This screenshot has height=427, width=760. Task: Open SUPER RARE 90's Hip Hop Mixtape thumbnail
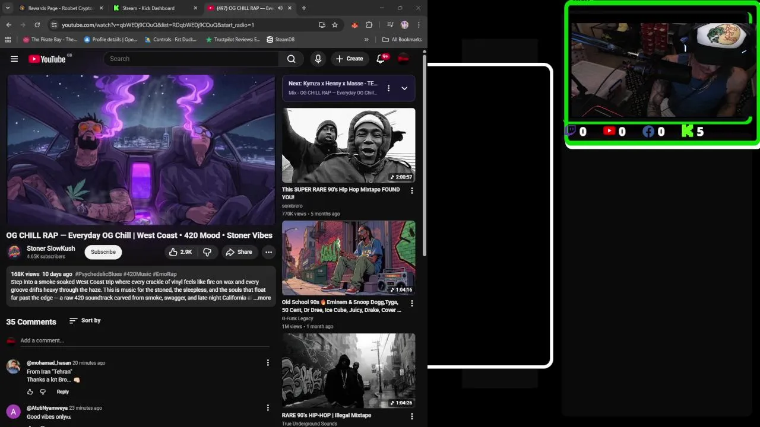click(x=349, y=145)
